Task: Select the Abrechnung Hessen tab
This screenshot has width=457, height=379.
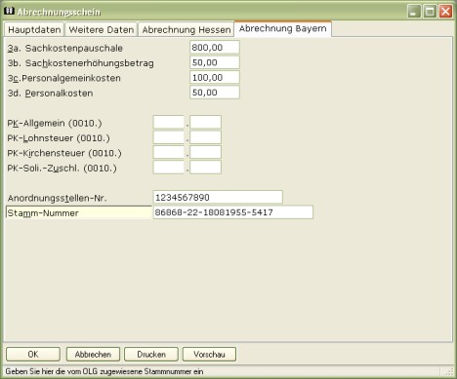Action: coord(187,29)
